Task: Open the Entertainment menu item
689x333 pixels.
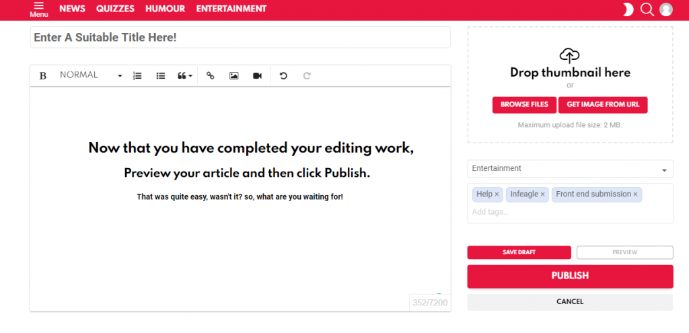Action: (231, 9)
